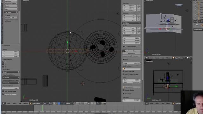Select the scale manipulator icon
Image resolution: width=203 pixels, height=114 pixels.
tap(64, 104)
